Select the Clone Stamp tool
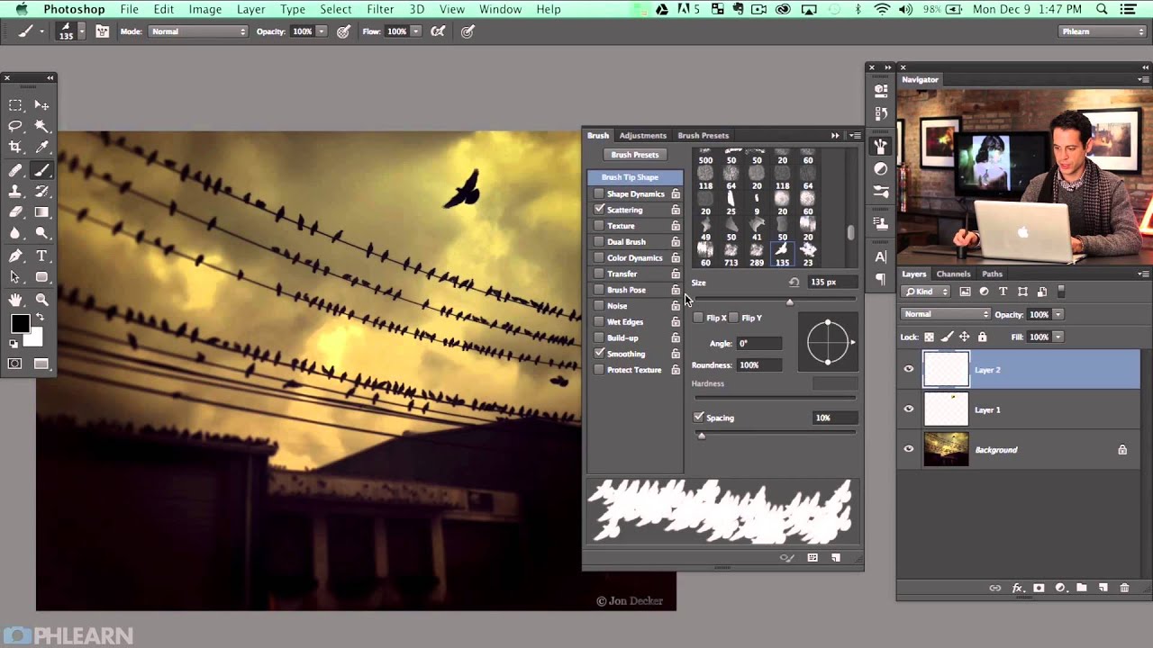The width and height of the screenshot is (1153, 648). [x=15, y=192]
